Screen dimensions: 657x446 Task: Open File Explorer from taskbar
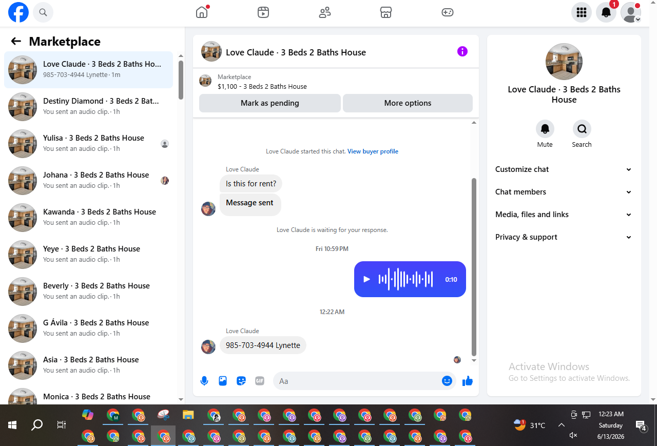[188, 415]
